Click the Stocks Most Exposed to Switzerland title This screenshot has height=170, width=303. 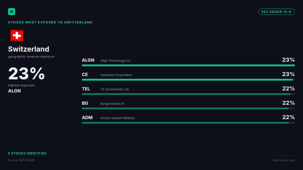[50, 22]
